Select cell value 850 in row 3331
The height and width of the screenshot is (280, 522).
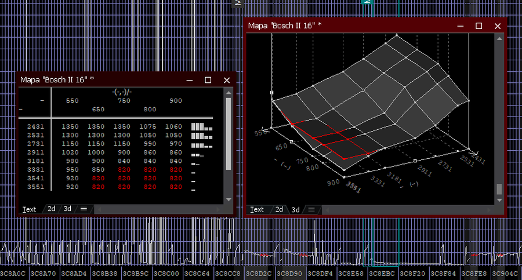point(98,170)
